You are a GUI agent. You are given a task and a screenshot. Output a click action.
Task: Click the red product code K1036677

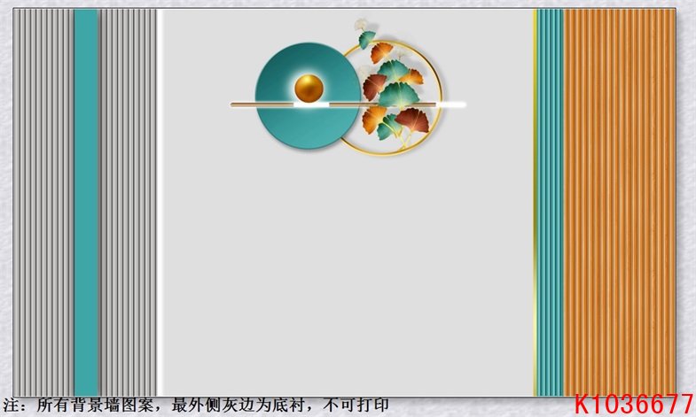click(x=633, y=404)
